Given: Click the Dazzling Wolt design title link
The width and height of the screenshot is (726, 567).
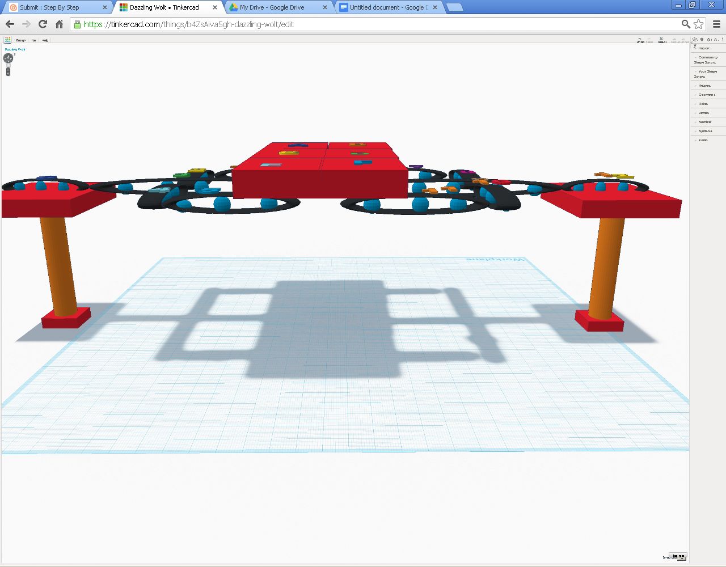Looking at the screenshot, I should click(15, 49).
